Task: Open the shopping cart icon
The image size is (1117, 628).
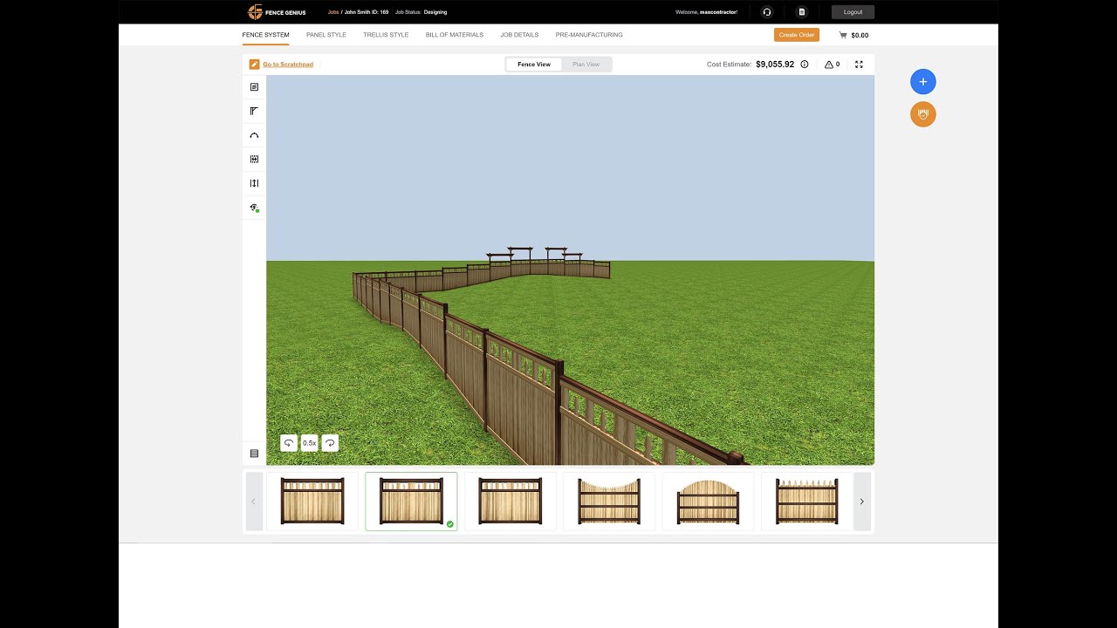Action: pyautogui.click(x=843, y=36)
